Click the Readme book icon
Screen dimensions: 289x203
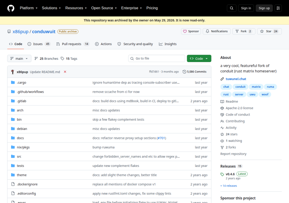coord(222,101)
